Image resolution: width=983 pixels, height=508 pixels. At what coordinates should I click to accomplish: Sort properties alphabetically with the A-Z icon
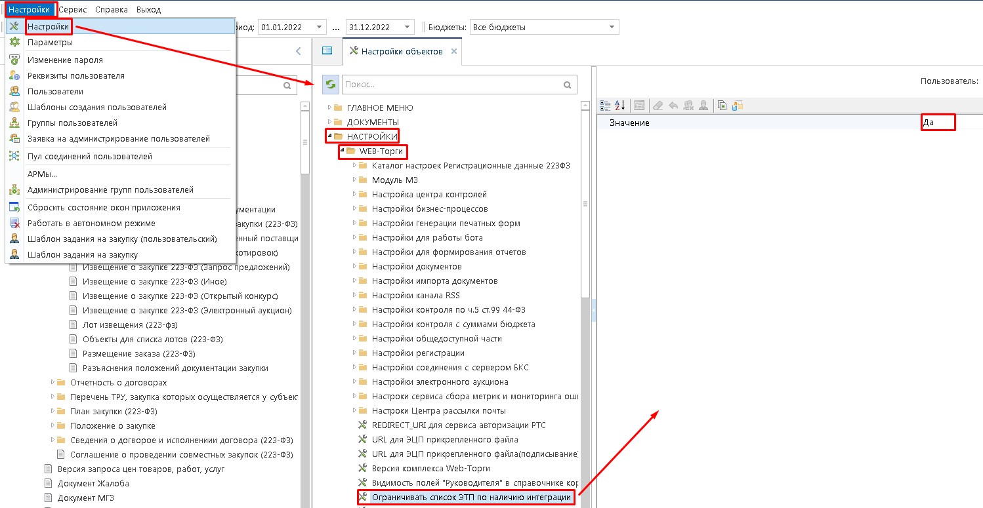point(621,105)
